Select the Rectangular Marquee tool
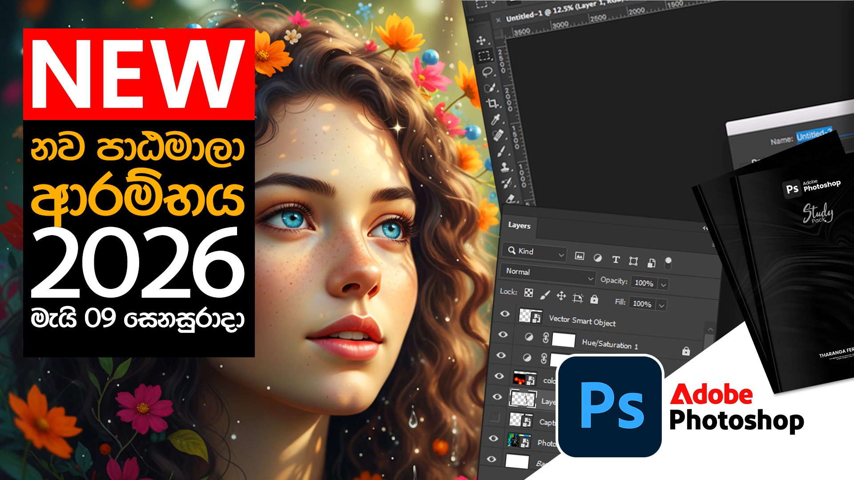The height and width of the screenshot is (480, 854). tap(484, 56)
